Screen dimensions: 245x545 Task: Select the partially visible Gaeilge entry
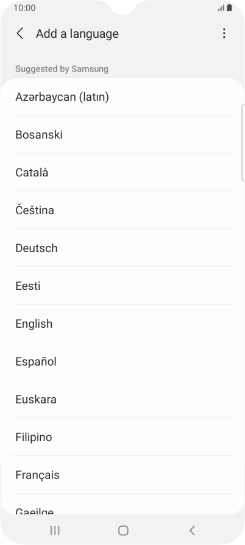pos(122,504)
